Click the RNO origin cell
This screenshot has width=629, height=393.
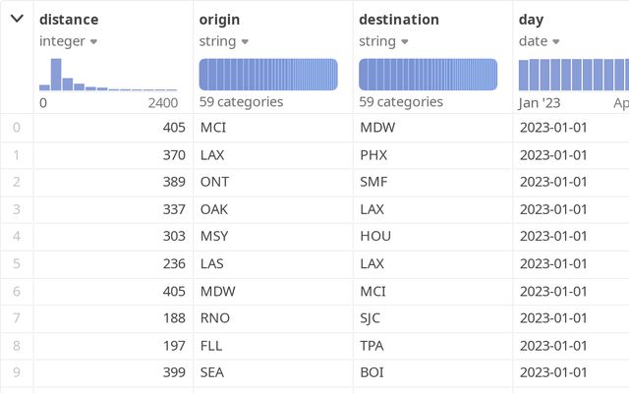[x=213, y=319]
